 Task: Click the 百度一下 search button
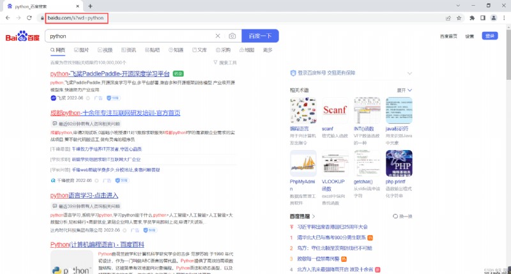click(260, 36)
